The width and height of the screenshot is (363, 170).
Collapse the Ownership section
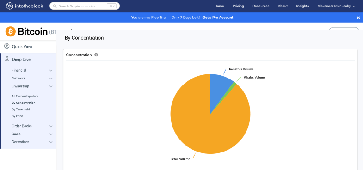pyautogui.click(x=32, y=86)
